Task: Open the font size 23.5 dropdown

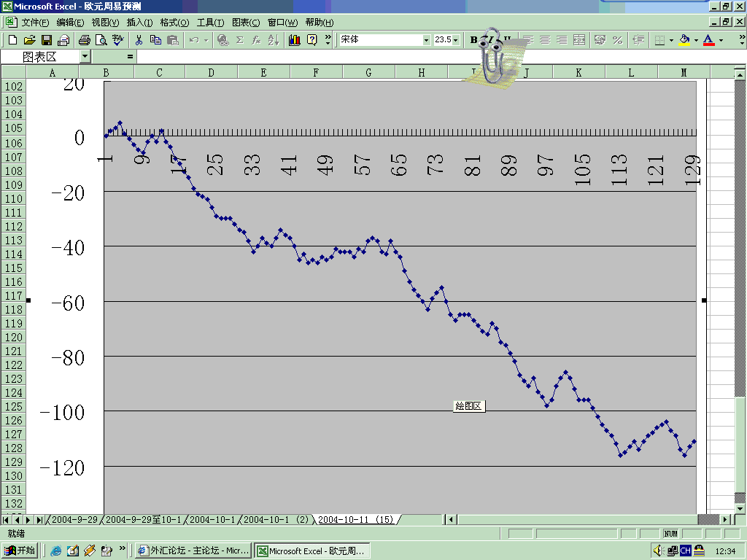Action: click(x=456, y=40)
